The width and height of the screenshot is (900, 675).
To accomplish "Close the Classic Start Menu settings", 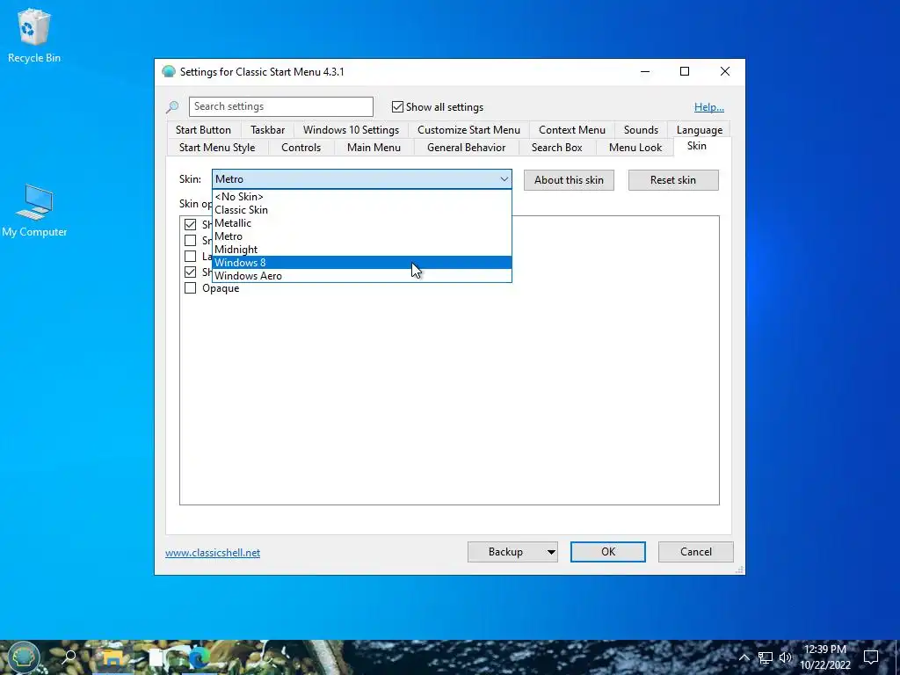I will tap(725, 72).
